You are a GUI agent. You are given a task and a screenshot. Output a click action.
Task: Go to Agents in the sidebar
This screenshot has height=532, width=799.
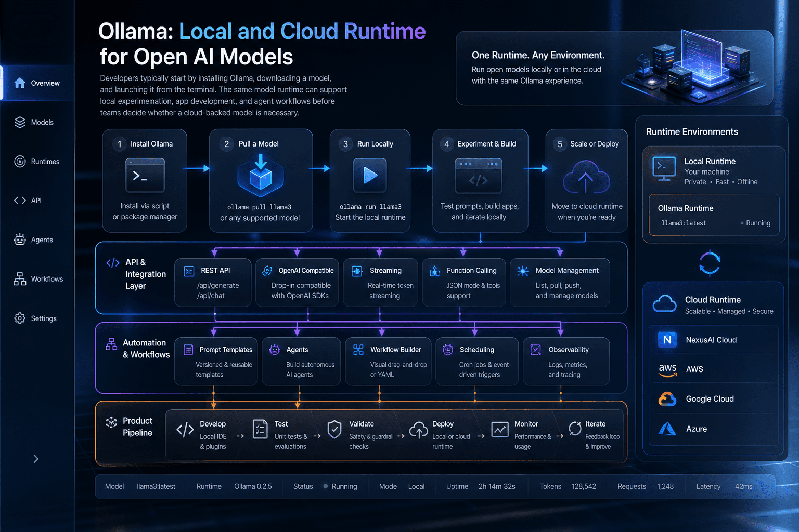[x=34, y=240]
